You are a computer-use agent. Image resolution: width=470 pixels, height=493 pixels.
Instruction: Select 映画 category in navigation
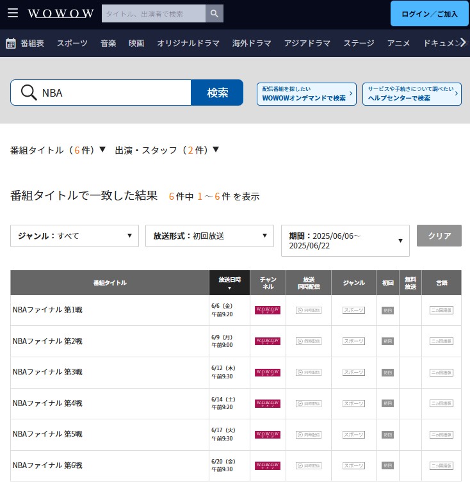136,44
